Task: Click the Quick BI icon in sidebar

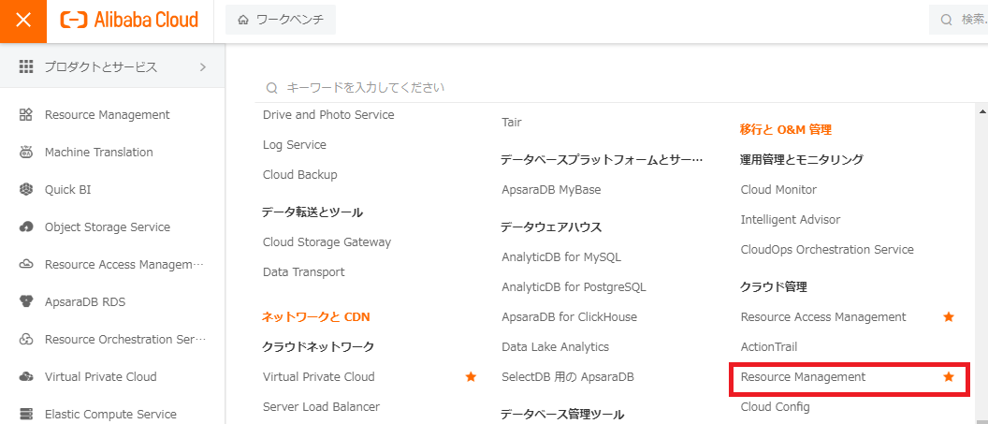Action: [26, 190]
